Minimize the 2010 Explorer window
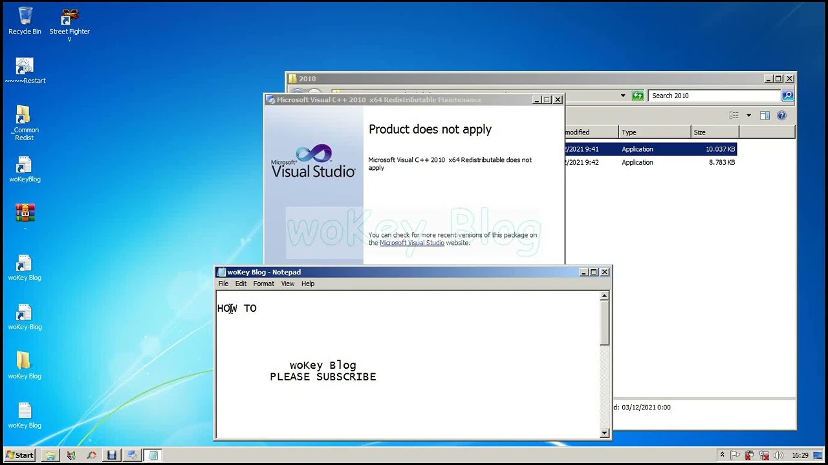 [x=768, y=78]
